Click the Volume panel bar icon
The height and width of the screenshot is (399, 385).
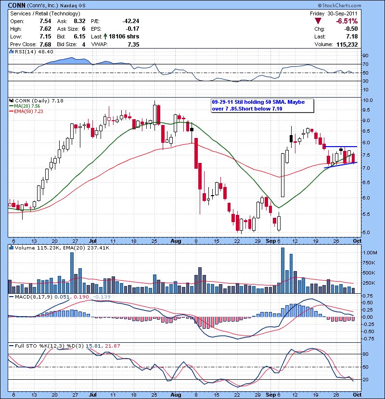coord(11,248)
